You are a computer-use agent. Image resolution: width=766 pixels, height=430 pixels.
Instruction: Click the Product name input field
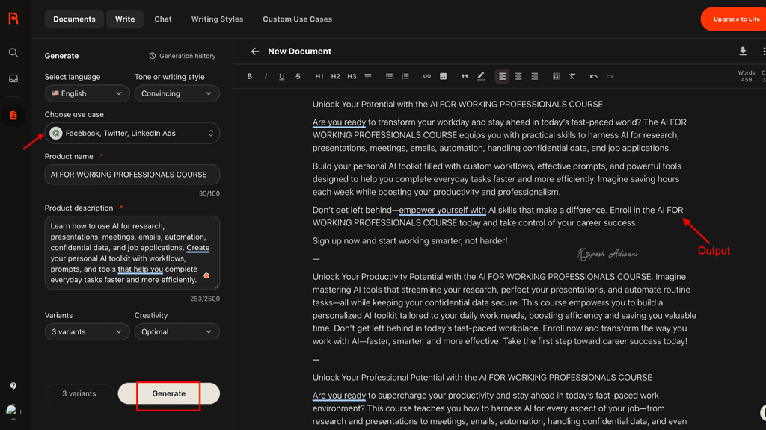tap(132, 175)
